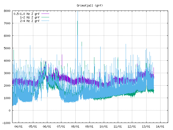Click y-axis label 4000
The width and height of the screenshot is (173, 130).
tap(7, 61)
